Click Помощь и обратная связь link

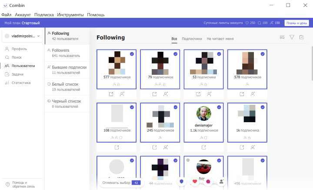click(23, 184)
